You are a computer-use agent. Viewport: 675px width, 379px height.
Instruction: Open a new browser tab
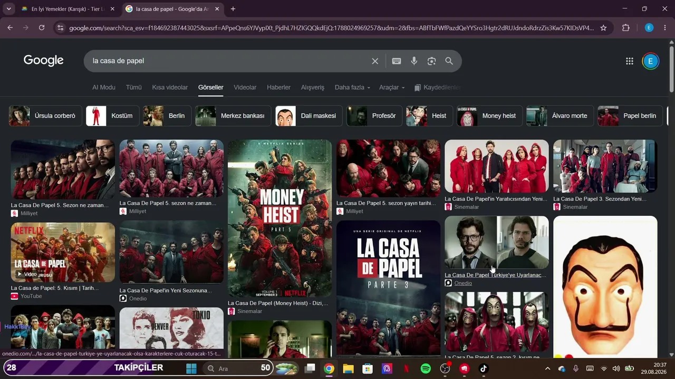point(233,9)
